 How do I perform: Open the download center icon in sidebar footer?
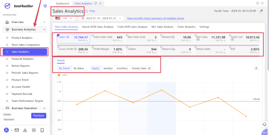tap(25, 130)
